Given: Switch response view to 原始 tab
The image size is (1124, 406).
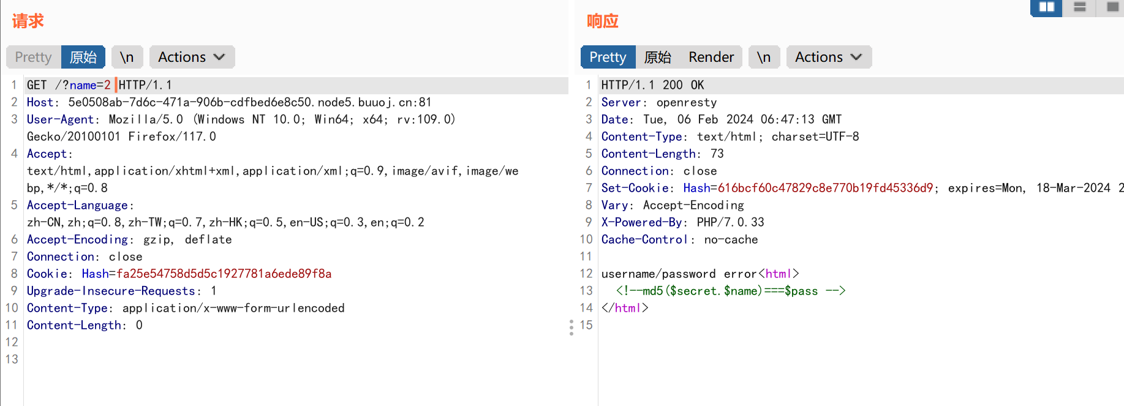Looking at the screenshot, I should pyautogui.click(x=658, y=57).
